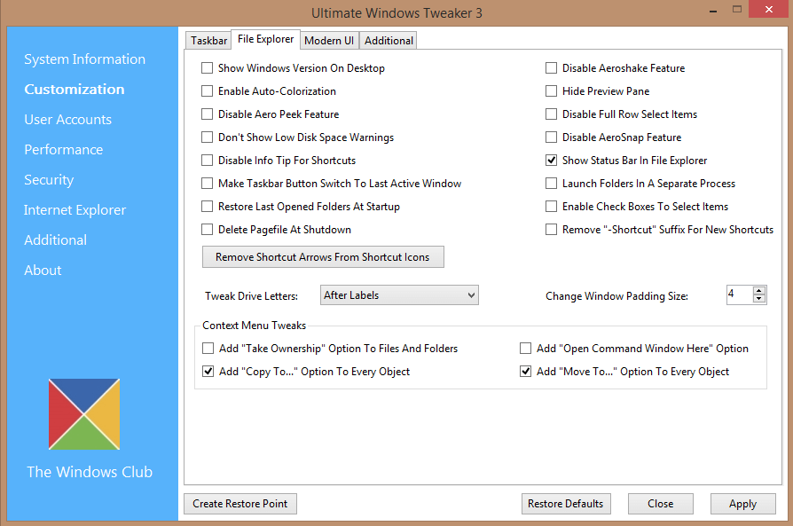The height and width of the screenshot is (526, 793).
Task: Click the window padding size value field
Action: [740, 294]
